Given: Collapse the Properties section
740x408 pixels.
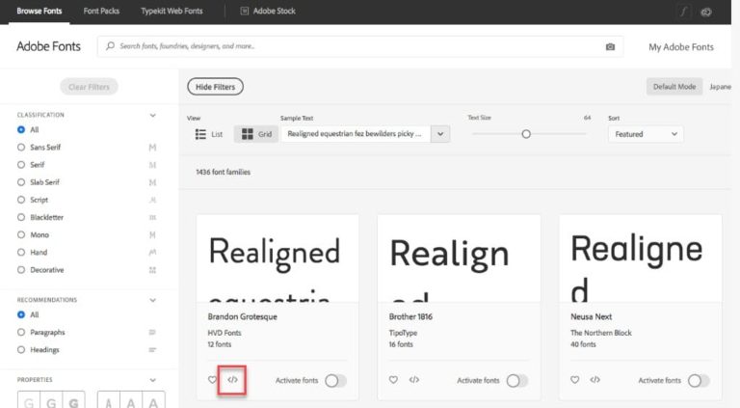Looking at the screenshot, I should click(152, 380).
